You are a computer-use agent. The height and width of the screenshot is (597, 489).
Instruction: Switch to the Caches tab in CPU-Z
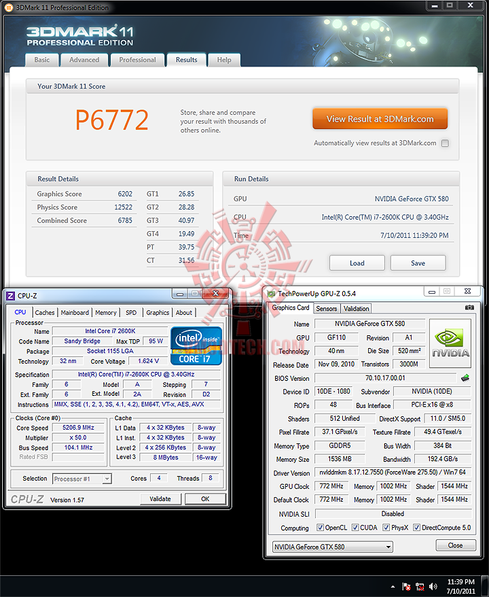[45, 313]
